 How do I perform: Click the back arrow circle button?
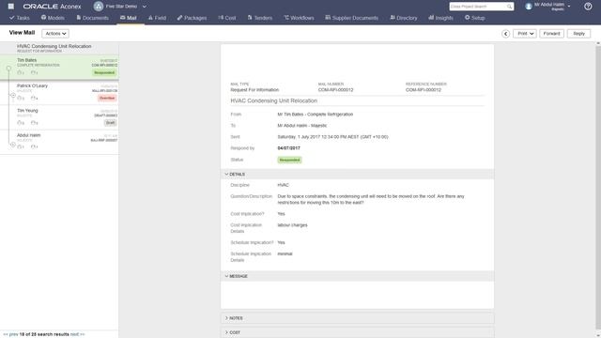pos(505,34)
